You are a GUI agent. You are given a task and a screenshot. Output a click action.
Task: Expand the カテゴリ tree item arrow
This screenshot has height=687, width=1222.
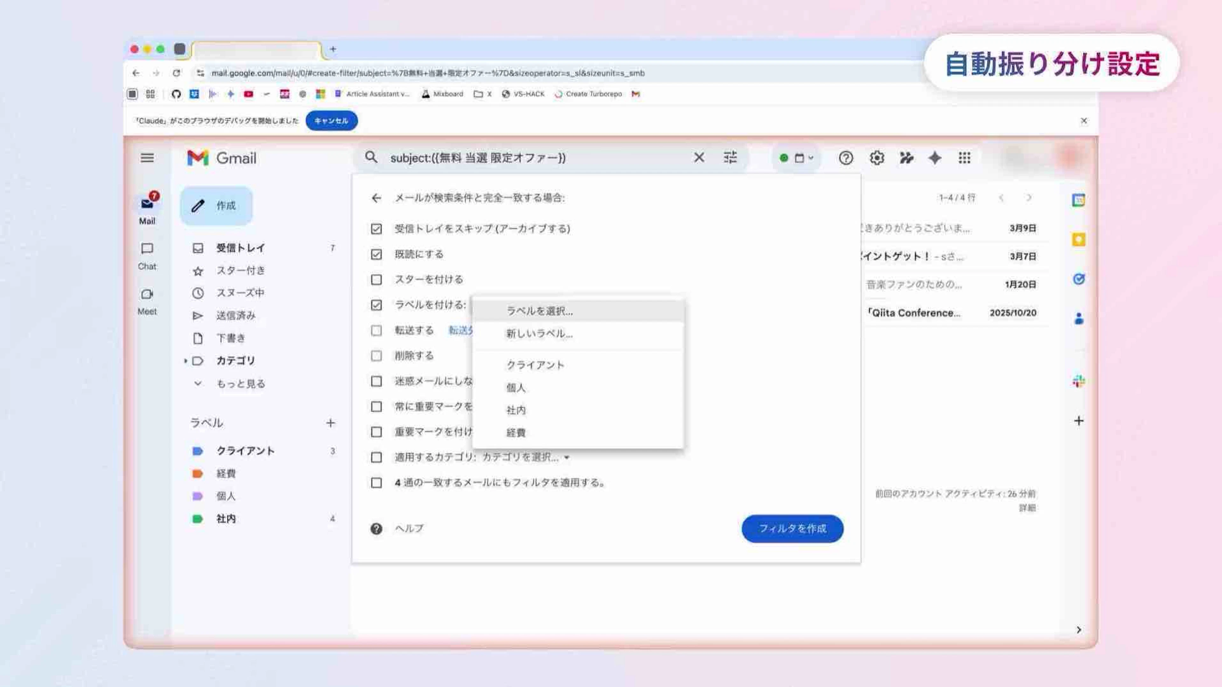(x=186, y=361)
